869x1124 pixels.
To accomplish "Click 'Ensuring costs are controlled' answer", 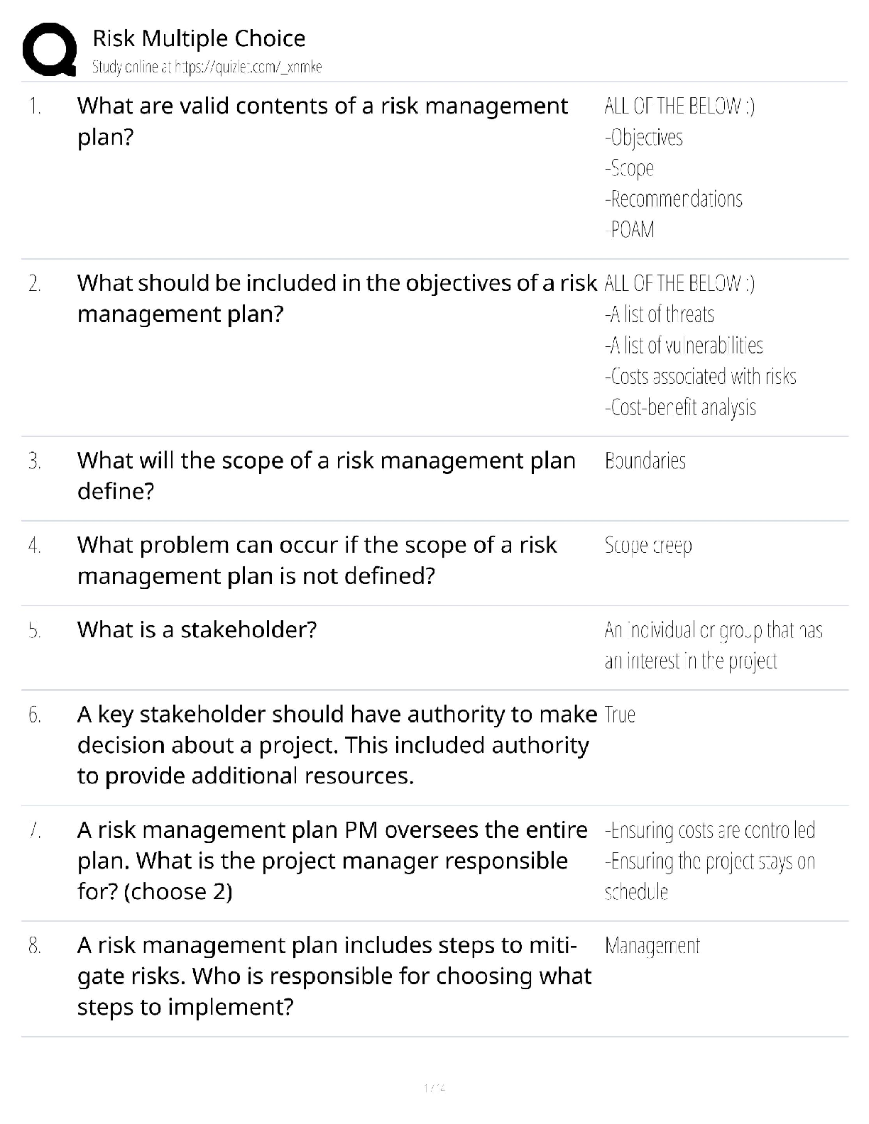I will point(710,830).
